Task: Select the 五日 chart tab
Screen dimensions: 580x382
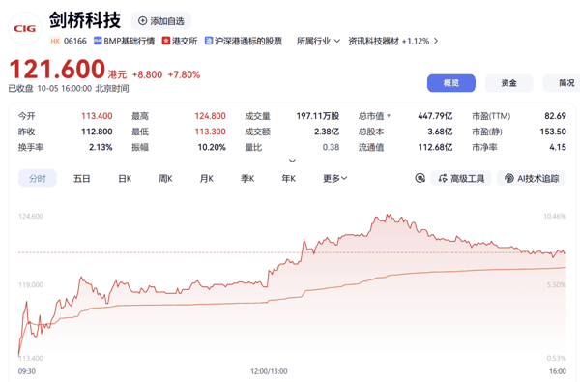Action: point(82,178)
